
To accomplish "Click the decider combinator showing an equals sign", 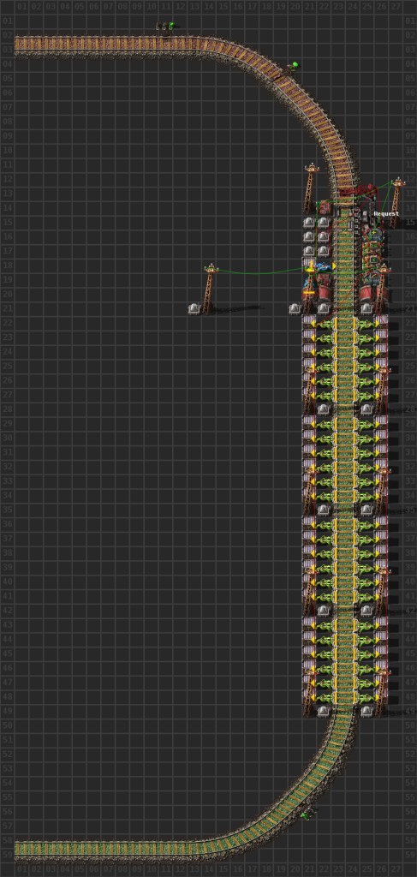I will (x=373, y=248).
